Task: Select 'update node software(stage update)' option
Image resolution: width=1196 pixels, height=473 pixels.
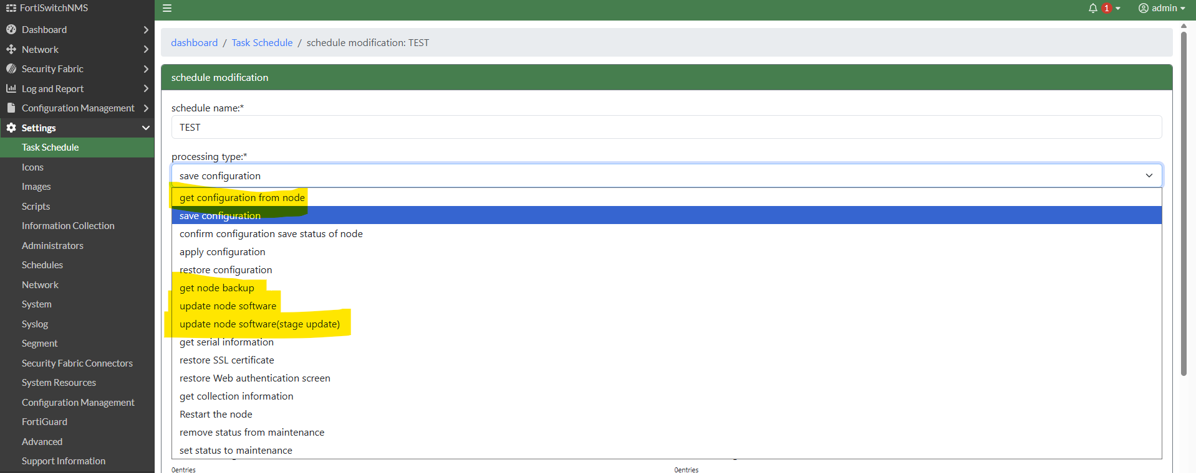Action: (x=667, y=324)
